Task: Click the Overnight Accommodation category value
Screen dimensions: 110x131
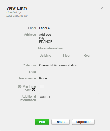Action: (x=58, y=65)
